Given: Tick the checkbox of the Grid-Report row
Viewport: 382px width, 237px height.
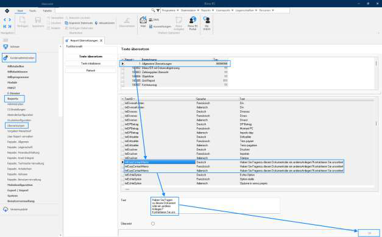Looking at the screenshot, I should (123, 80).
